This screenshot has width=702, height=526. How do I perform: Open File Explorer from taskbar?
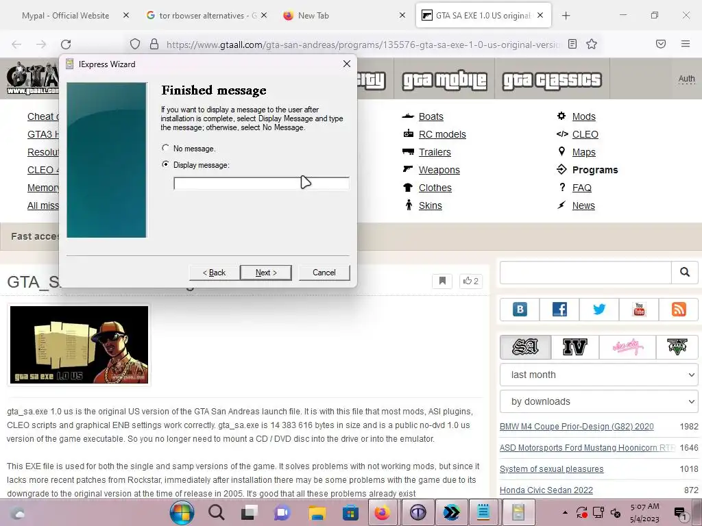click(x=317, y=512)
